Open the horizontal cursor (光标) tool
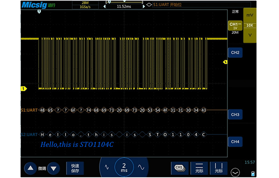Image resolution: width=279 pixels, height=178 pixels. pos(199,168)
